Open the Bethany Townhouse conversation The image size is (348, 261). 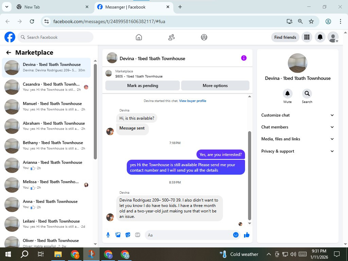pos(46,145)
